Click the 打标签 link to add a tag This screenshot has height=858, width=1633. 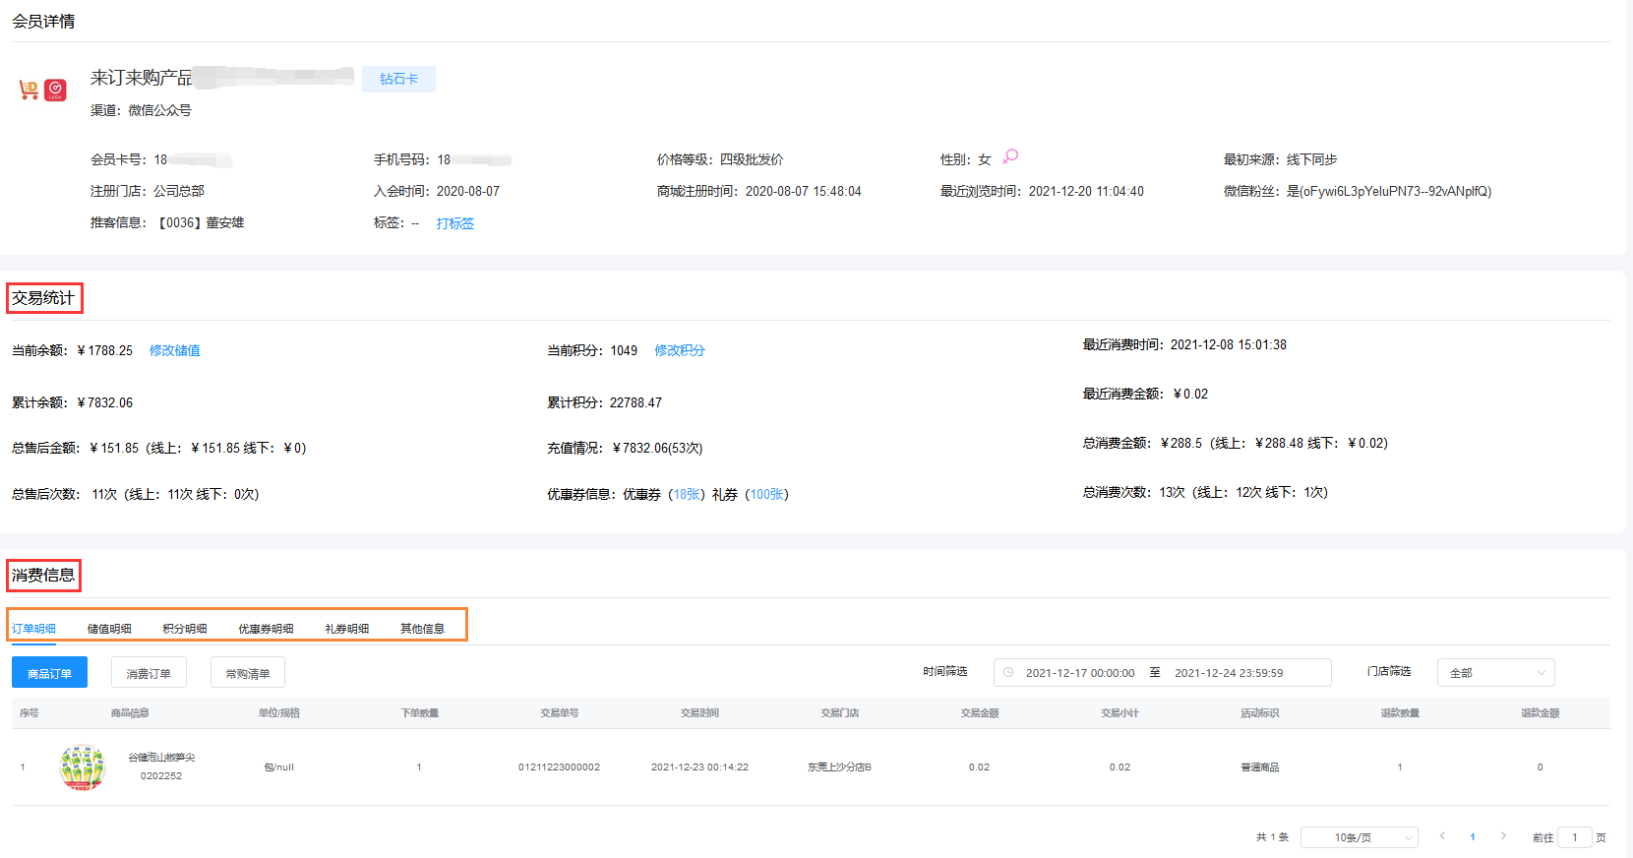tap(455, 223)
